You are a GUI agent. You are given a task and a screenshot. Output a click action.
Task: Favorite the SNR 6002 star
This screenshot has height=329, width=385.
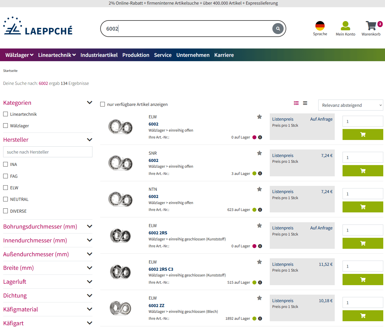(259, 153)
